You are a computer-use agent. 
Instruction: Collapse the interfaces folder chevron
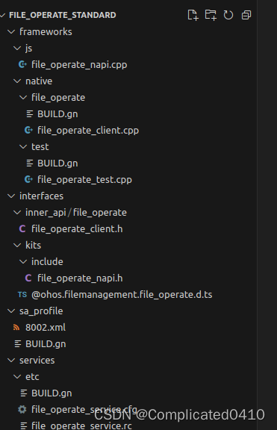(x=11, y=196)
